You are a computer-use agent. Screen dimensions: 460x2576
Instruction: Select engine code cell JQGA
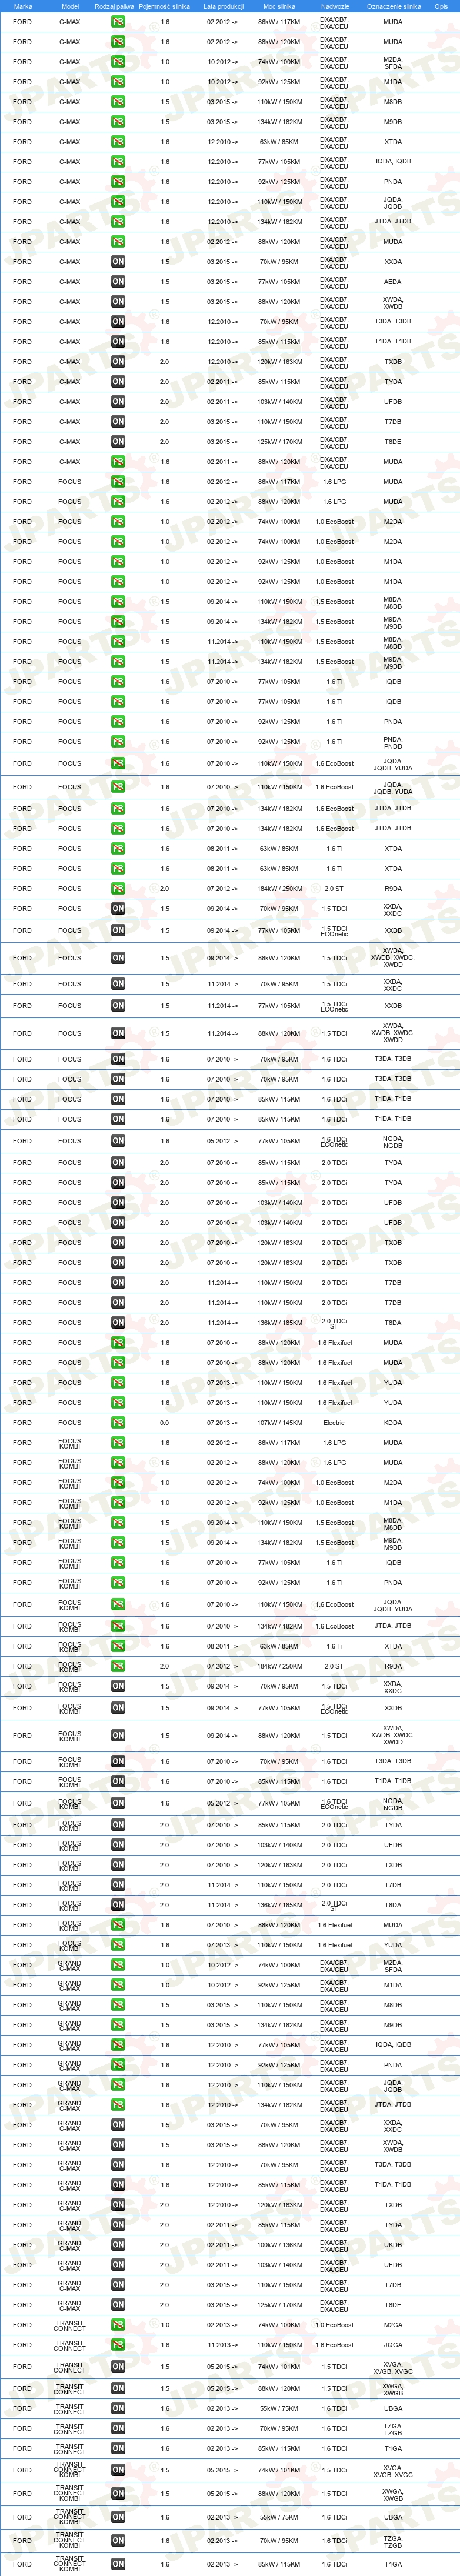coord(393,2345)
